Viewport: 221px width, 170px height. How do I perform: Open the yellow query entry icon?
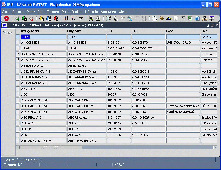click(x=42, y=18)
